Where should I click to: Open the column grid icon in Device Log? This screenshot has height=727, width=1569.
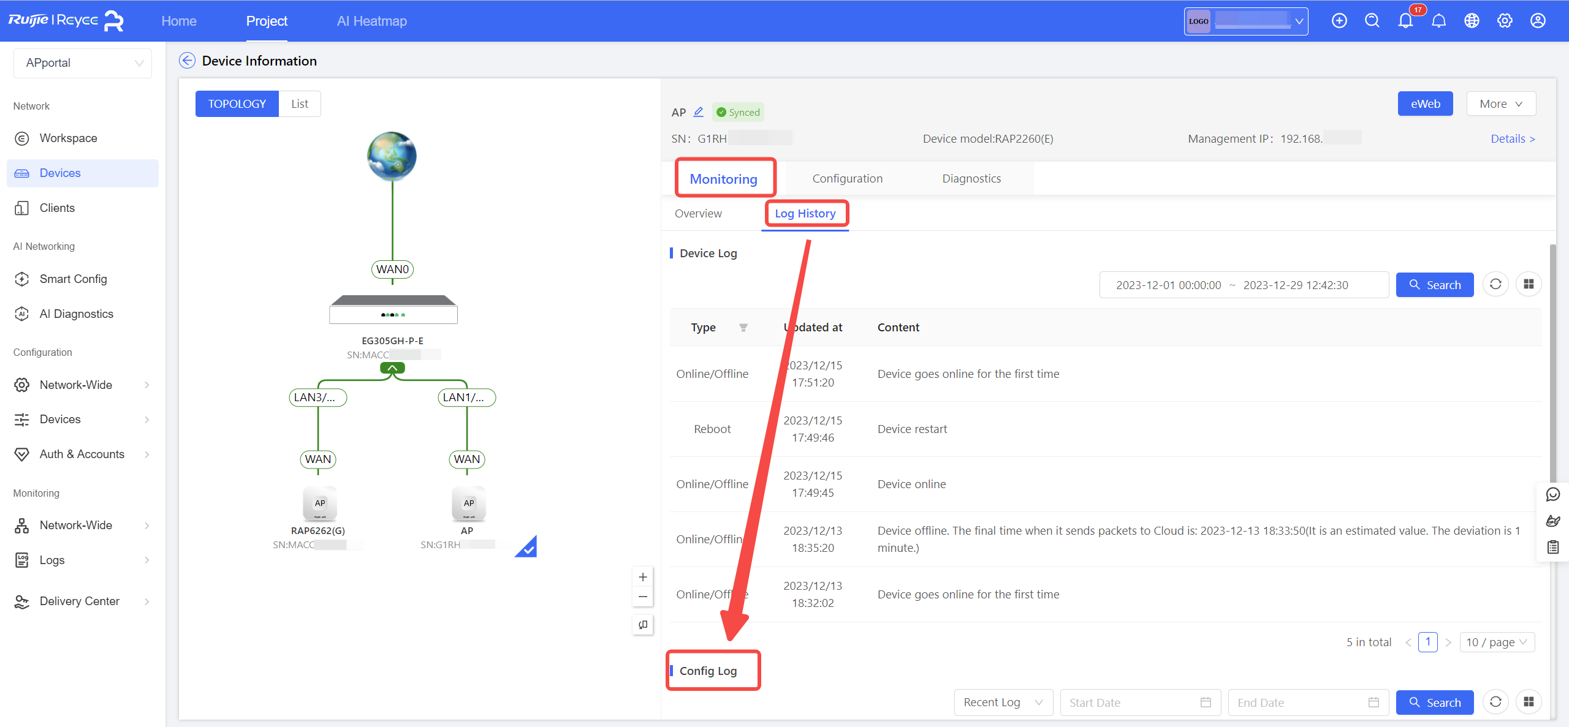[x=1529, y=284]
